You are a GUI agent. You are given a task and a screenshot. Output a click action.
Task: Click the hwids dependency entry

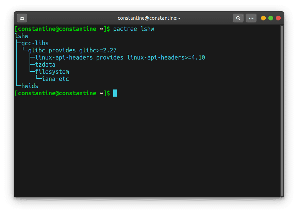pyautogui.click(x=30, y=86)
